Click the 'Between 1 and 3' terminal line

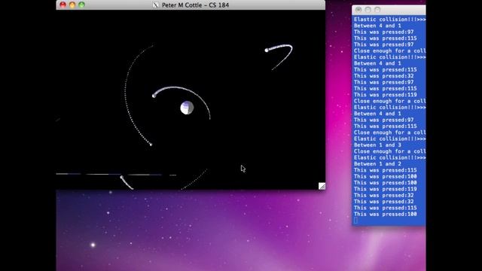pyautogui.click(x=377, y=145)
